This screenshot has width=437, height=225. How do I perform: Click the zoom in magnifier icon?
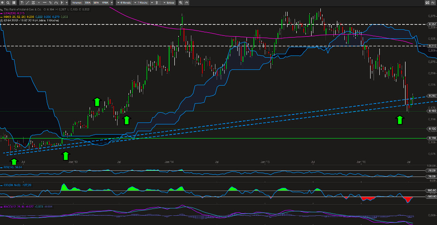[x=180, y=3]
